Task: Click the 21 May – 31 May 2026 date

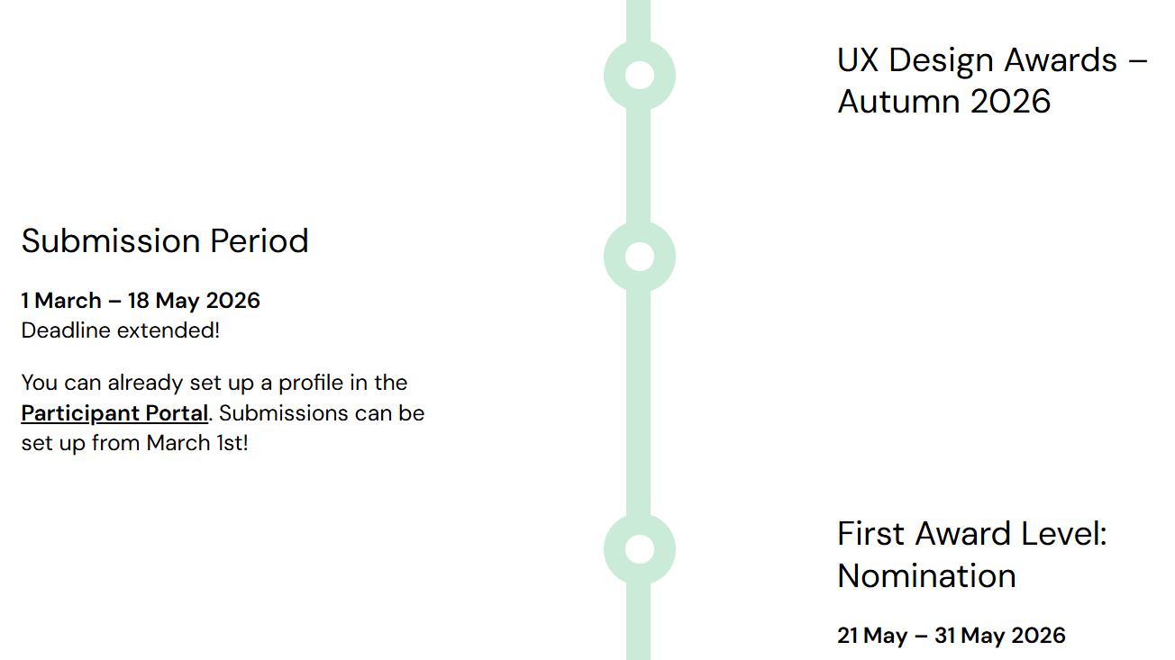Action: 952,636
